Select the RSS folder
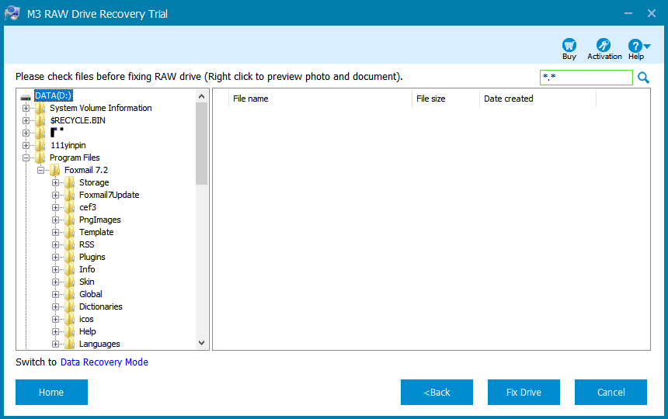The width and height of the screenshot is (668, 419). [86, 244]
